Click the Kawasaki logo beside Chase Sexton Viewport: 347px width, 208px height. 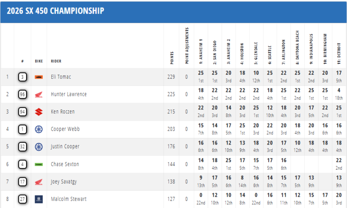click(38, 164)
